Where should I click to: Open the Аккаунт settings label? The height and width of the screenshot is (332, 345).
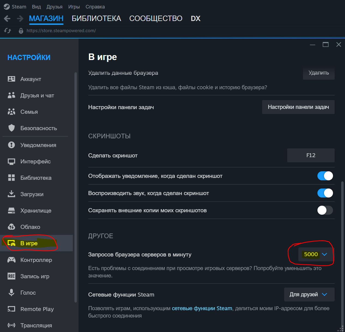(x=31, y=79)
